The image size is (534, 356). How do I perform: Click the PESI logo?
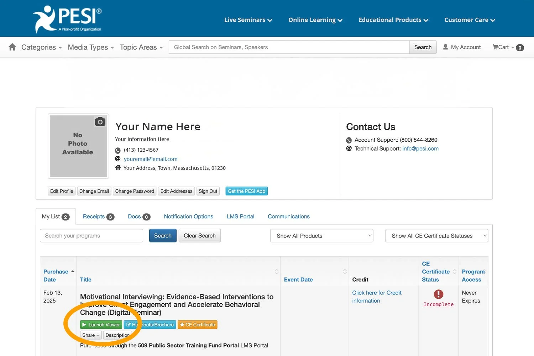pyautogui.click(x=67, y=19)
